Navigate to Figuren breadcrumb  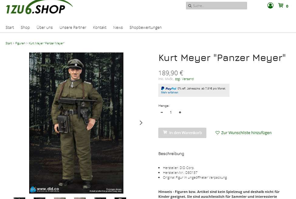click(x=20, y=43)
